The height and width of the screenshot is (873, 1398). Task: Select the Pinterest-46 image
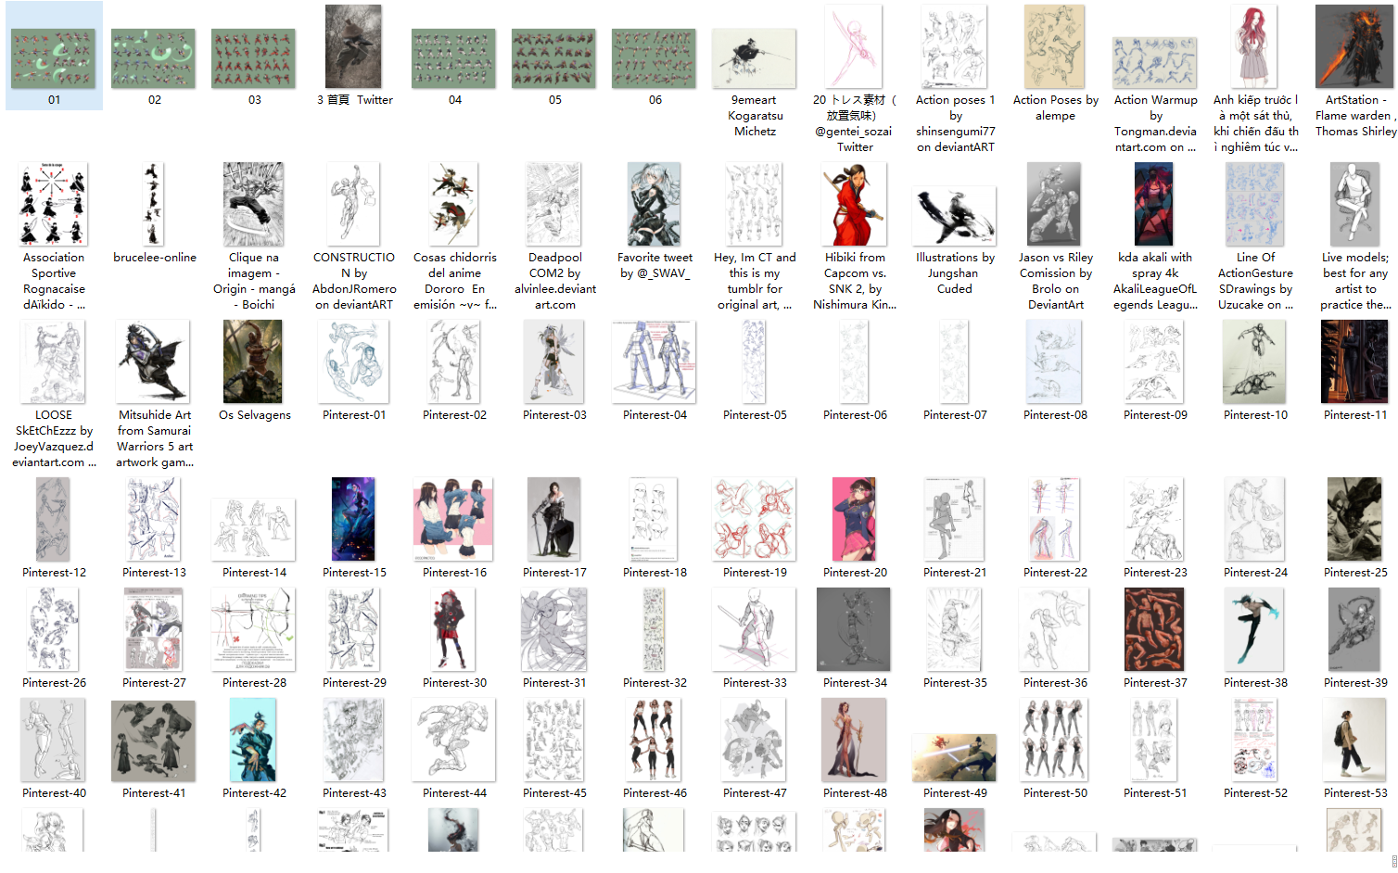(655, 740)
